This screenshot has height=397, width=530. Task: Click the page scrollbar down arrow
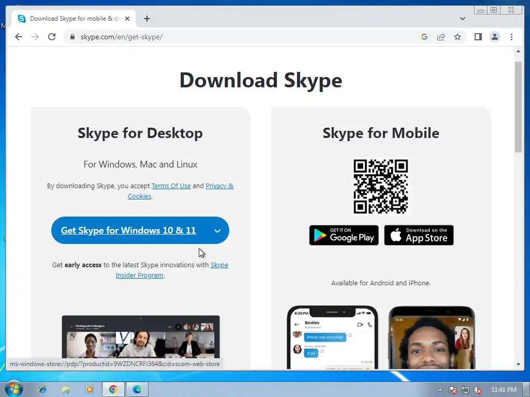click(x=518, y=364)
